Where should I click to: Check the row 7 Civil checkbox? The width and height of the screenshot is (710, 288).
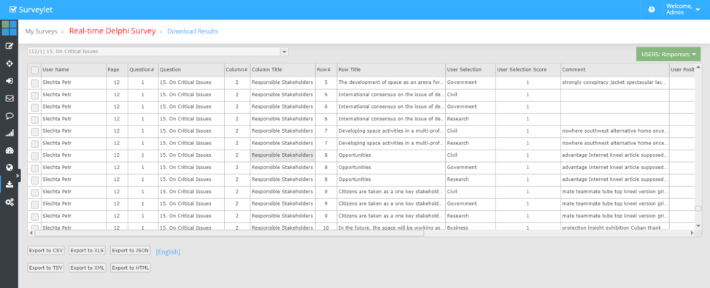click(35, 131)
